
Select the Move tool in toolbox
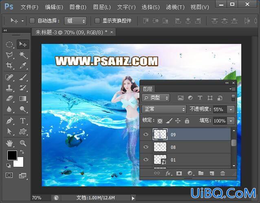[x=23, y=44]
